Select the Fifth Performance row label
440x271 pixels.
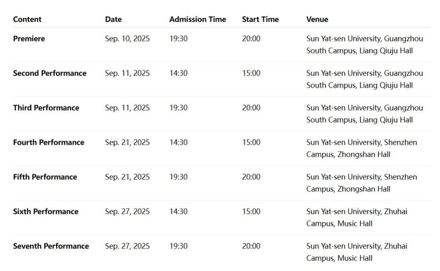tap(45, 177)
